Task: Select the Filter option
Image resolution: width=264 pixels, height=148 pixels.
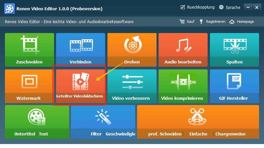Action: click(x=96, y=134)
